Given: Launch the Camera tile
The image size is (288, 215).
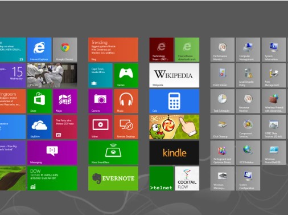Looking at the screenshot, I should click(100, 101).
